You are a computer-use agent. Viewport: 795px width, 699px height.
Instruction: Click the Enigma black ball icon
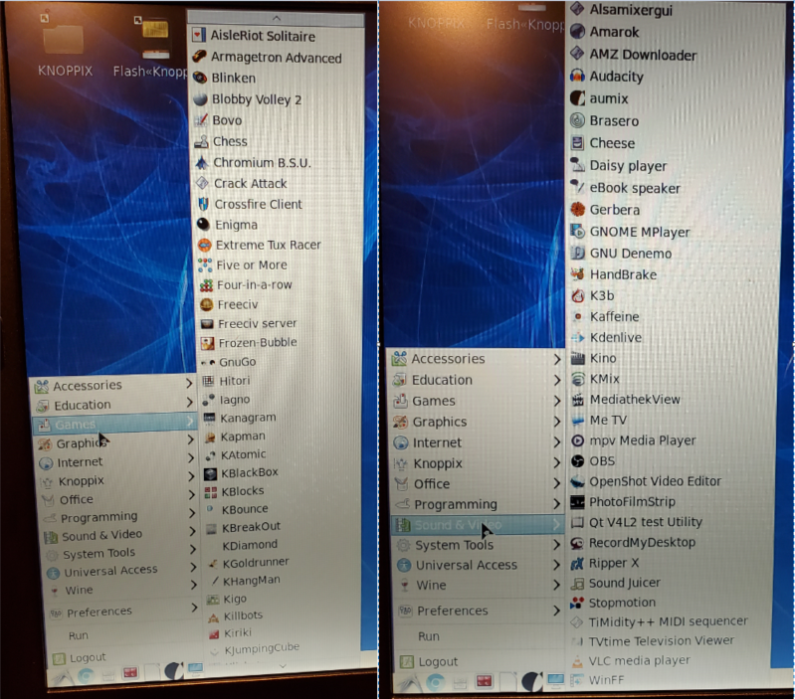[203, 225]
